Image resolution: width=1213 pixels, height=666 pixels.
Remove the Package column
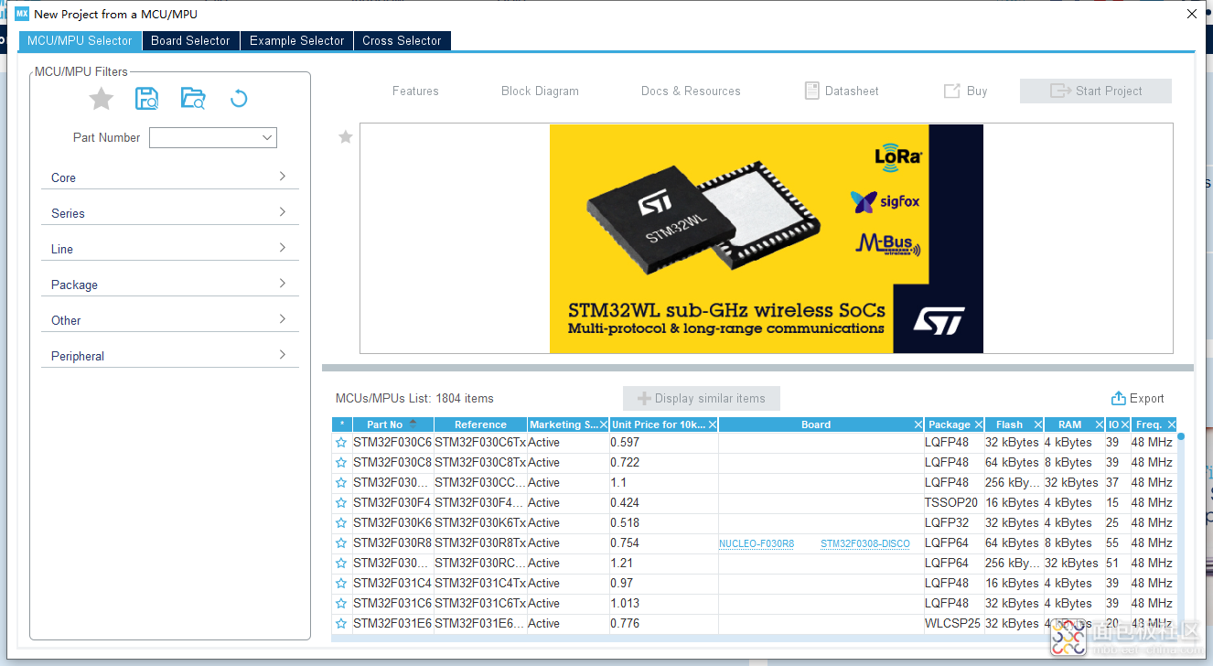click(978, 424)
